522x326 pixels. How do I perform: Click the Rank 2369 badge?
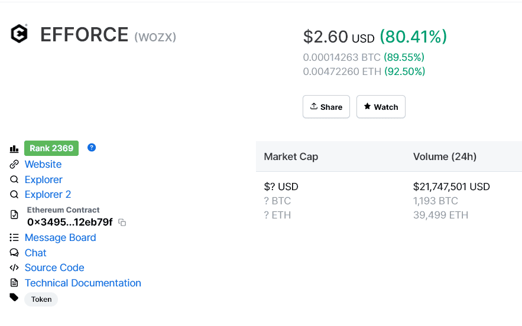[x=51, y=148]
